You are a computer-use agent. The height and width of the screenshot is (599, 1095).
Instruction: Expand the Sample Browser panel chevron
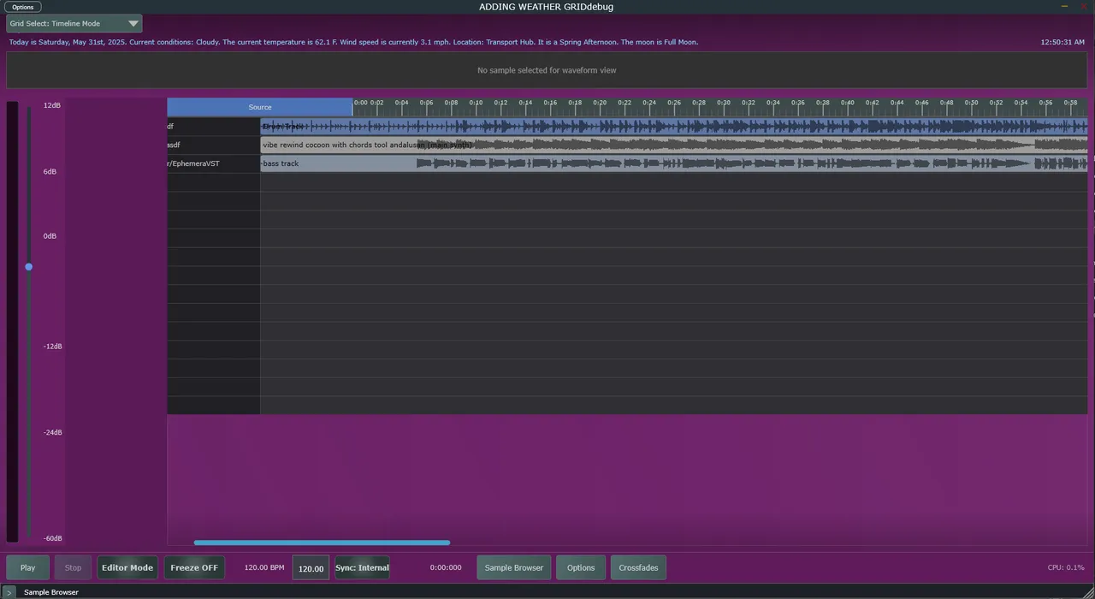point(9,591)
